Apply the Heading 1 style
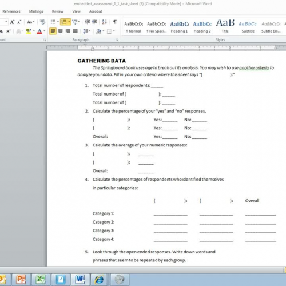The width and height of the screenshot is (286, 286). pyautogui.click(x=179, y=27)
